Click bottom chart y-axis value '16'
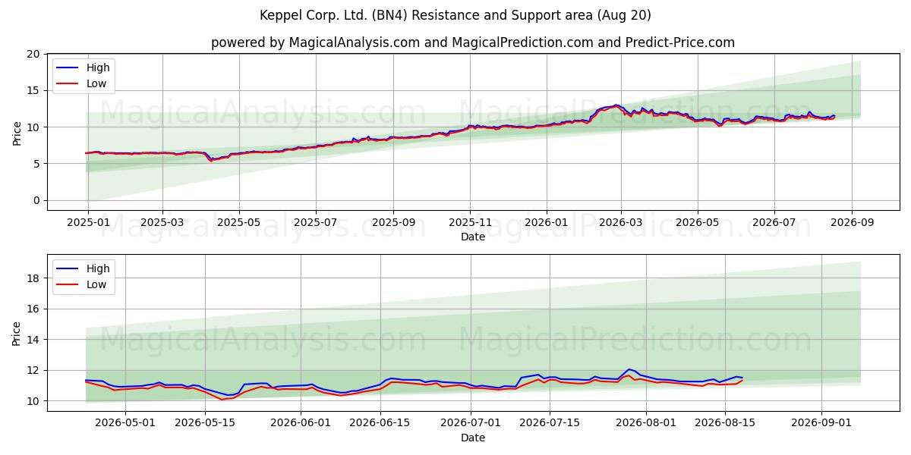The height and width of the screenshot is (455, 911). pyautogui.click(x=33, y=309)
